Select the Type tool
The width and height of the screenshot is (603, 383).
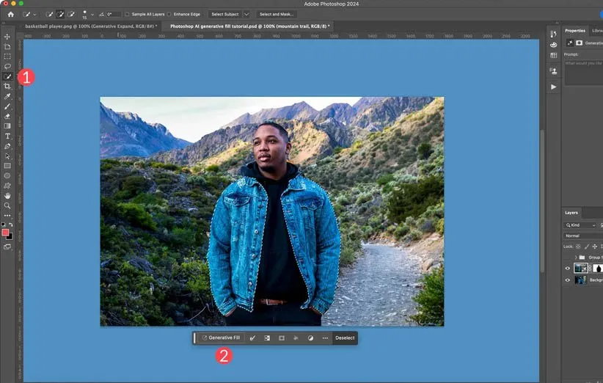(7, 136)
